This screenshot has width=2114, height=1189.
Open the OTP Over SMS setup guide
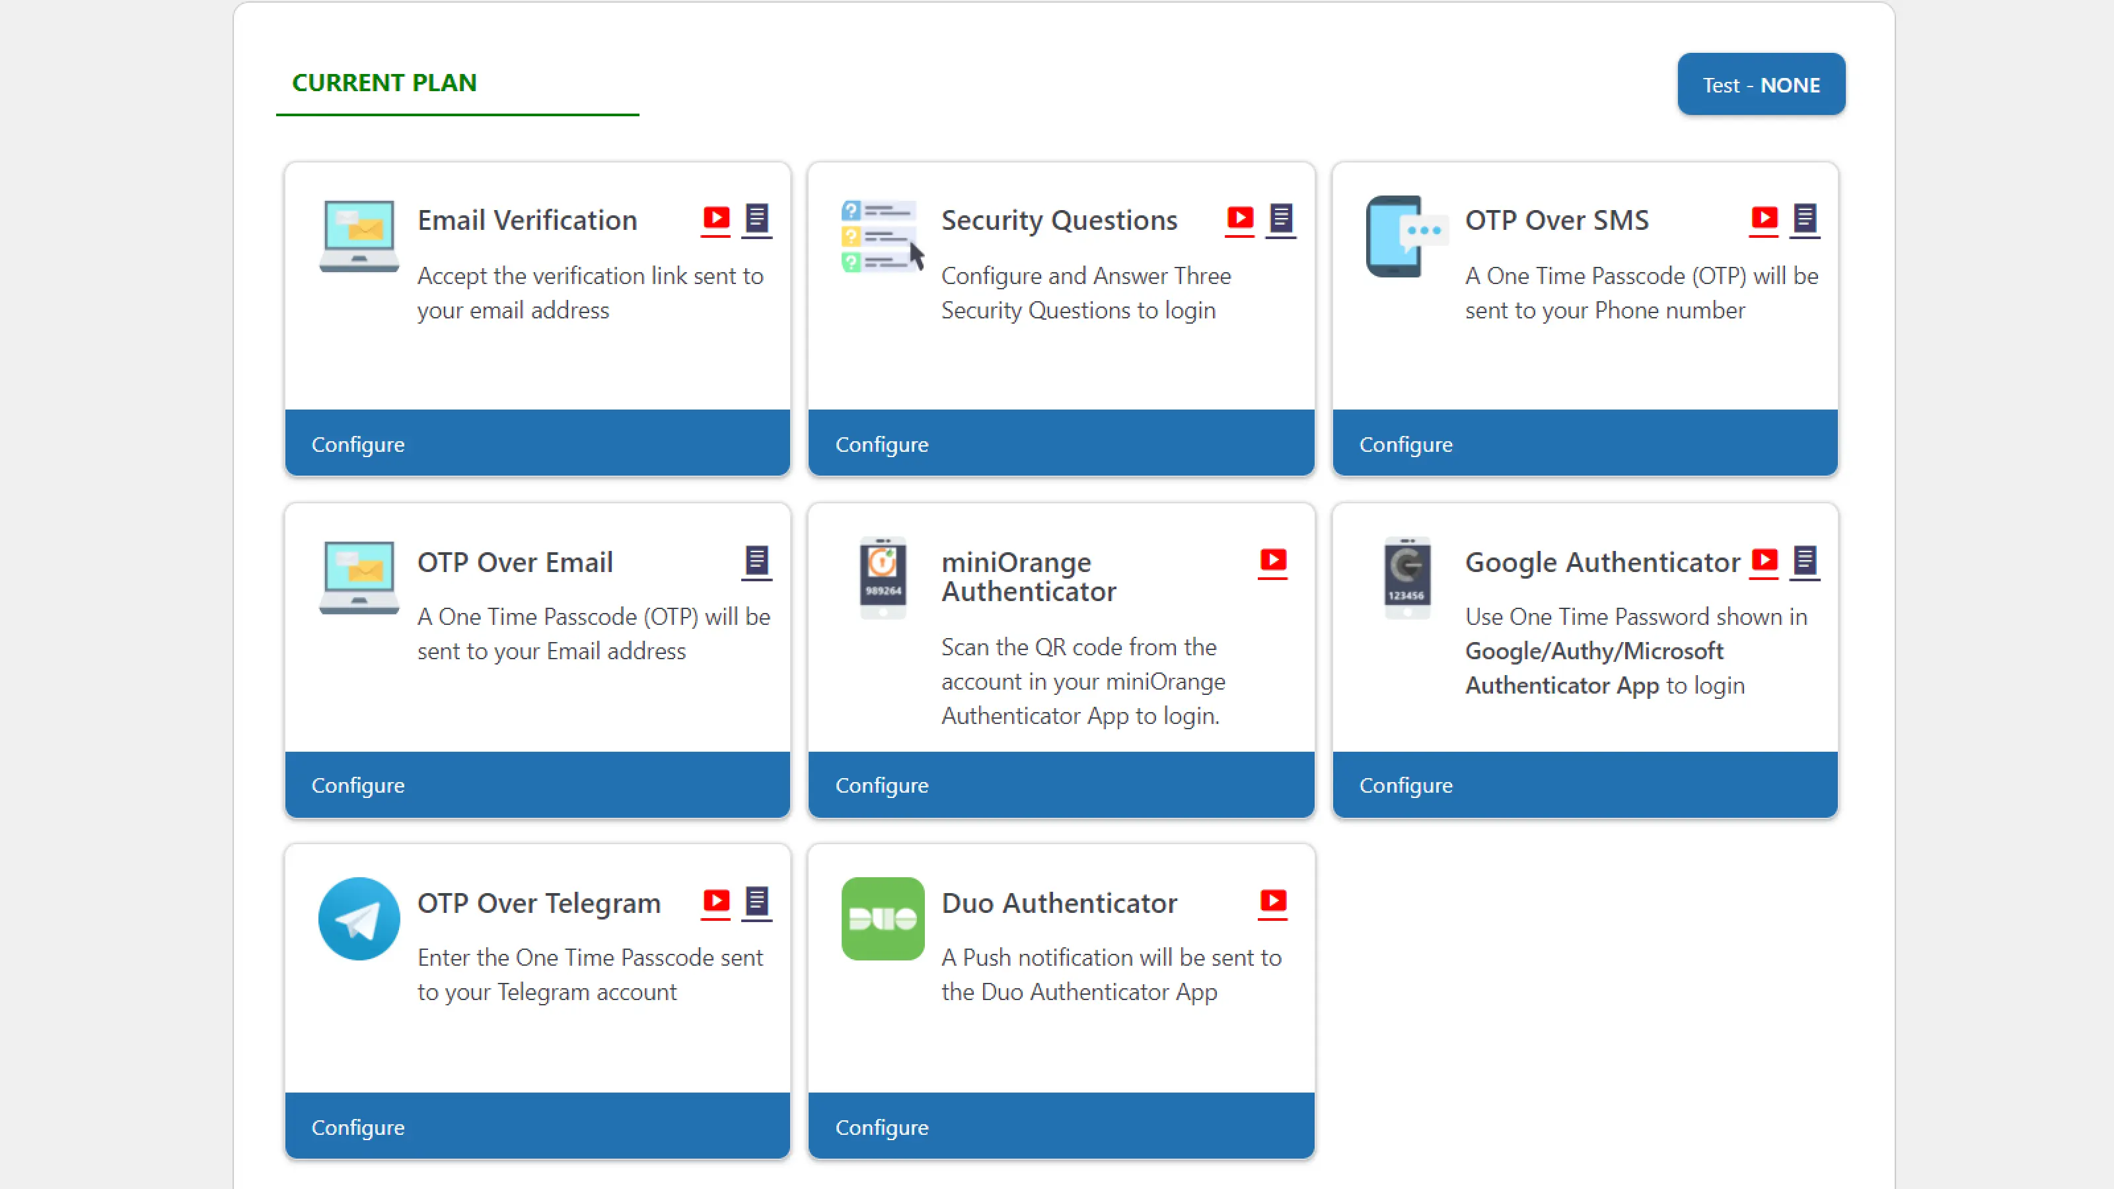[x=1805, y=219]
